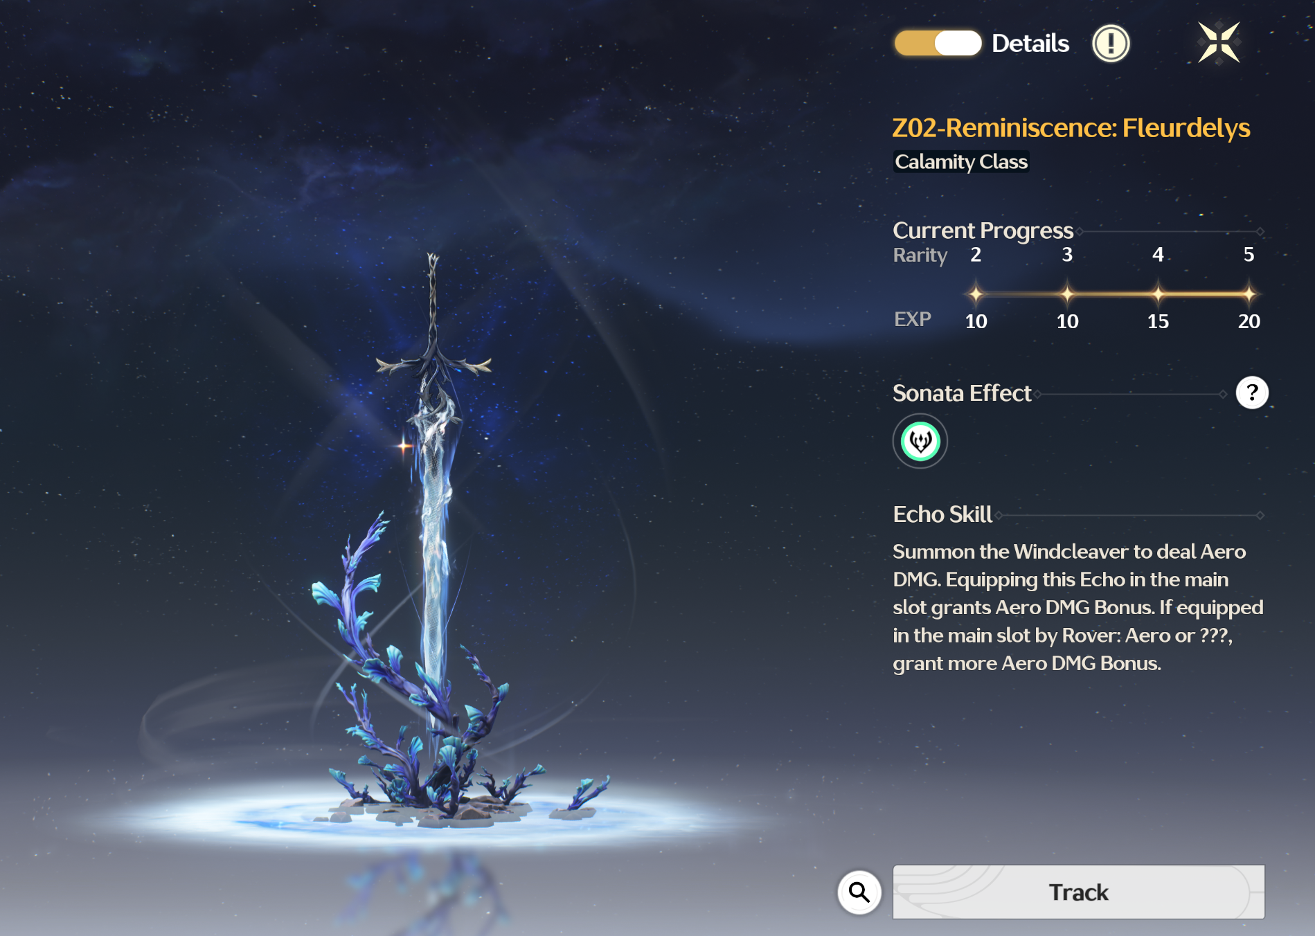Toggle the Details switch off
1315x936 pixels.
tap(938, 43)
